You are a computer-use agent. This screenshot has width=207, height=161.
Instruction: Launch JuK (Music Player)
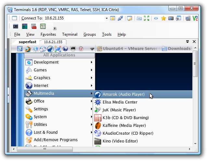click(x=143, y=110)
